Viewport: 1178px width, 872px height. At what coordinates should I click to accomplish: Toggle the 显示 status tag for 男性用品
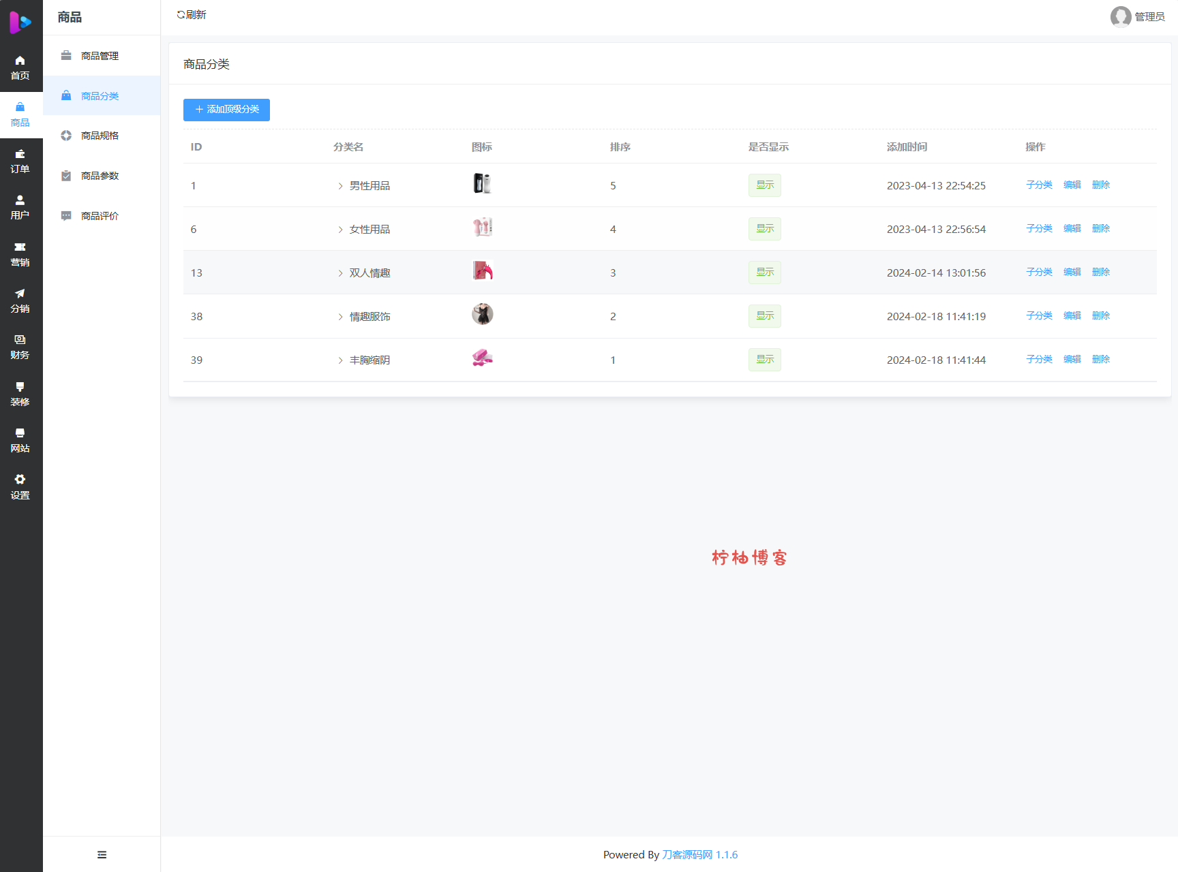pos(764,185)
